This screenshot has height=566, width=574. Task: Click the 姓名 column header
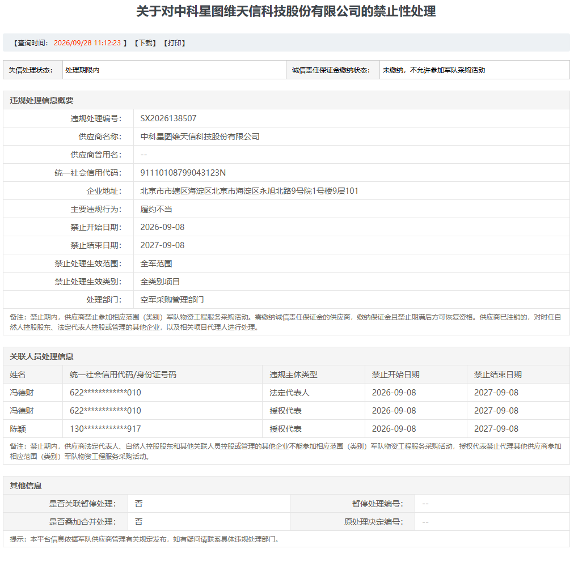coord(18,375)
